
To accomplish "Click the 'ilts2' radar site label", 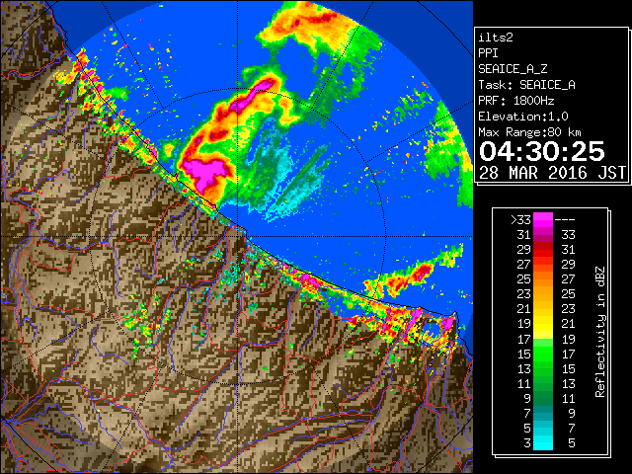I will 496,38.
